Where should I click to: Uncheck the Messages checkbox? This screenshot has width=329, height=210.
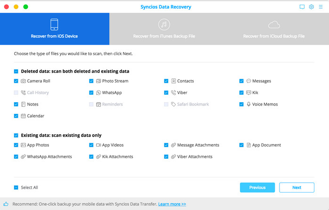(x=241, y=81)
